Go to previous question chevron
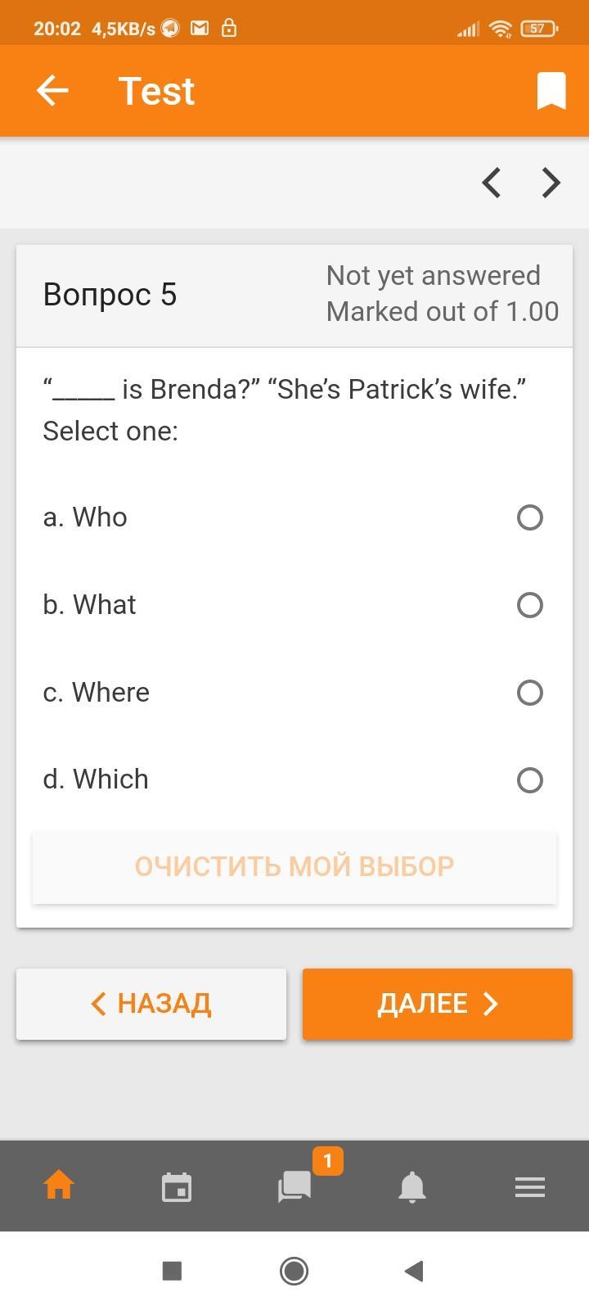Screen dimensions: 589x1310 tap(492, 183)
